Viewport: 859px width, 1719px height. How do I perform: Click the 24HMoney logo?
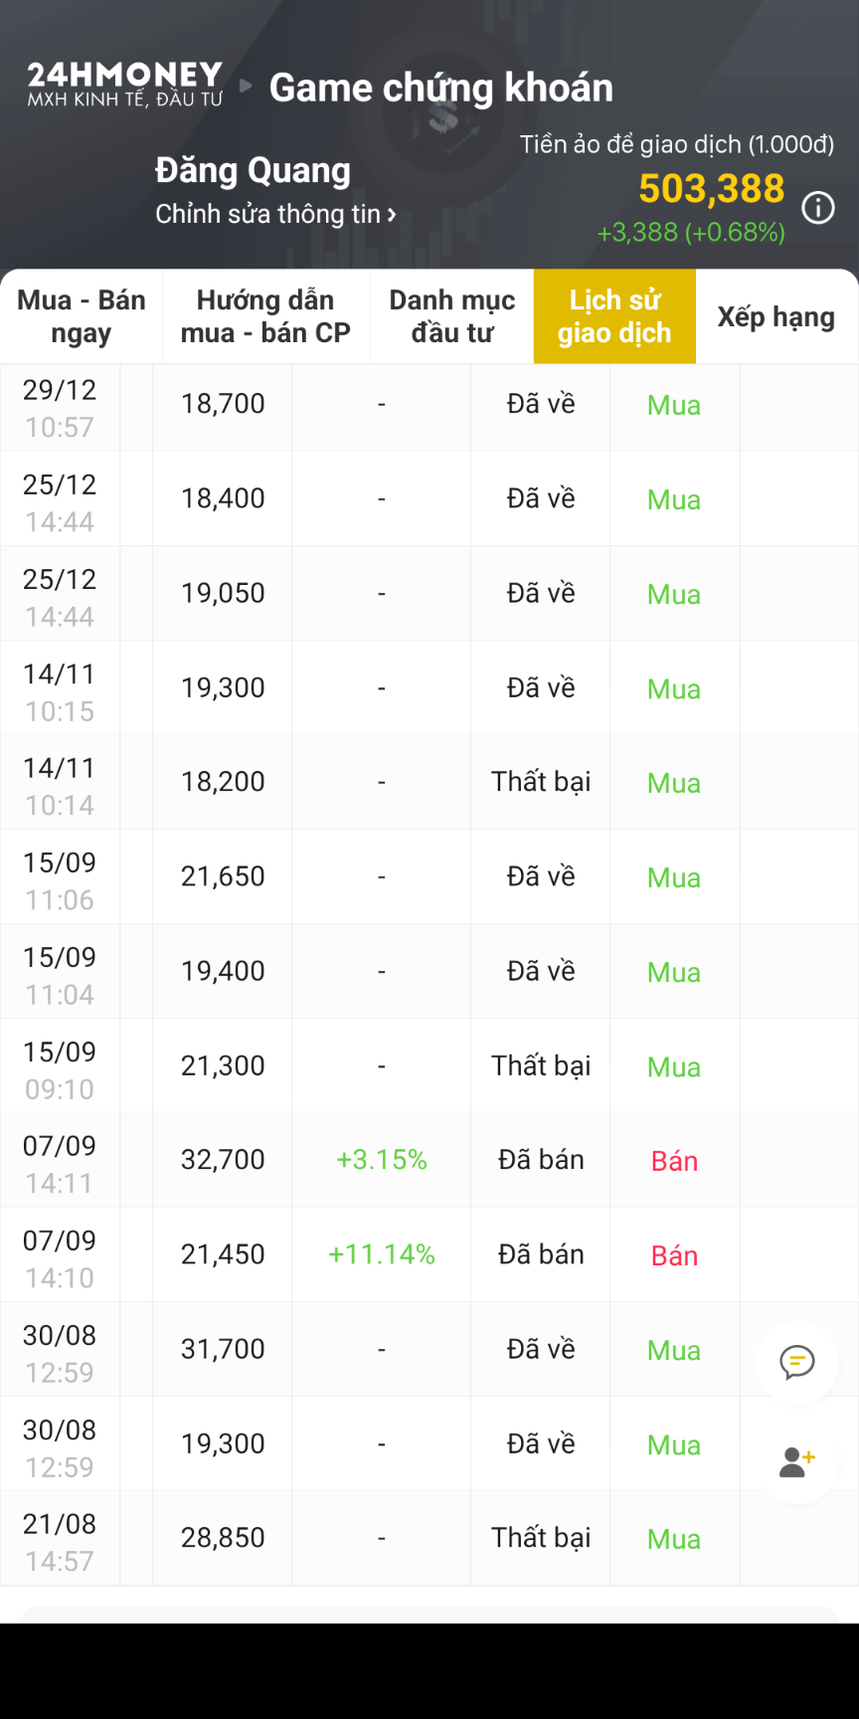coord(125,85)
